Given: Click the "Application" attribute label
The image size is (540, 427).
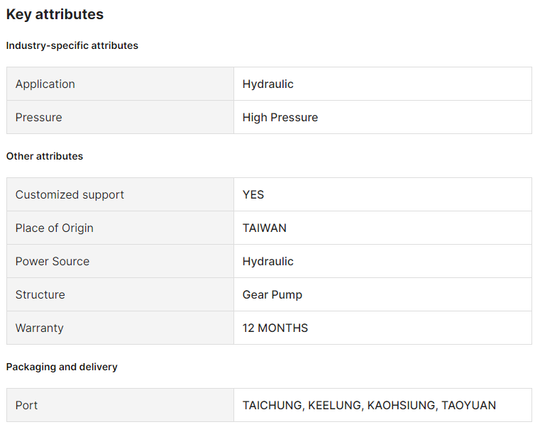Looking at the screenshot, I should [x=45, y=84].
